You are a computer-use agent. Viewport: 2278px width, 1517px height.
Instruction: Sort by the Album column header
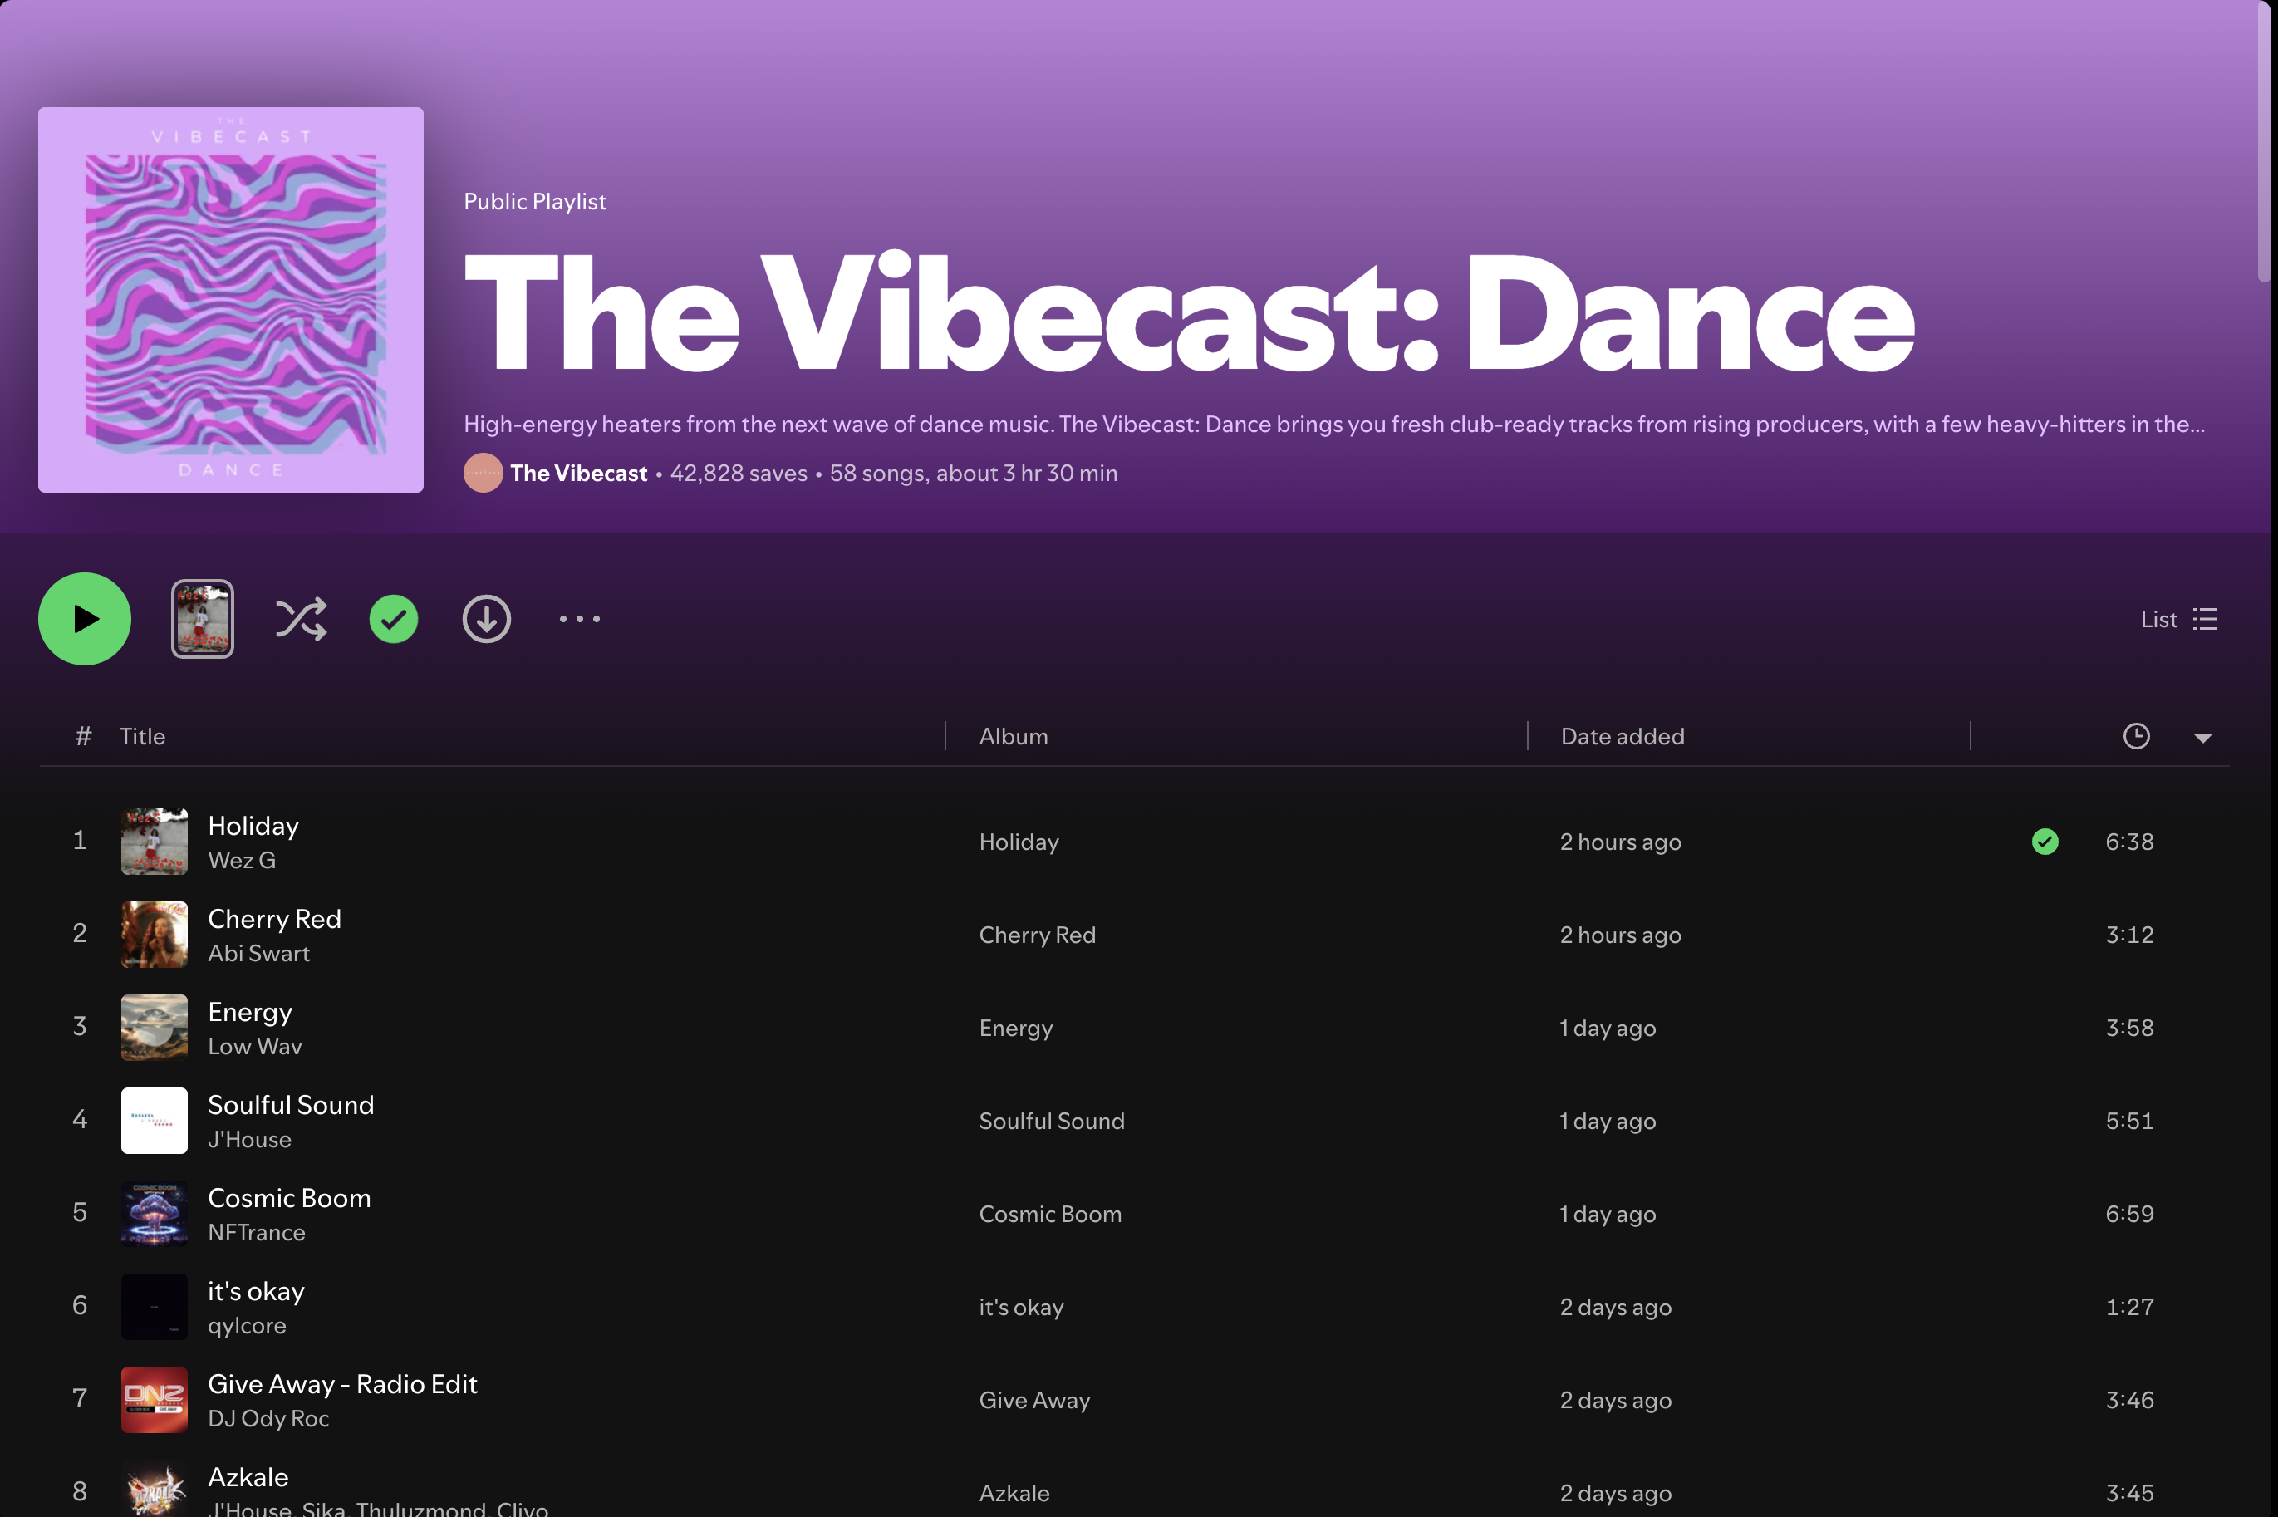[x=1013, y=736]
